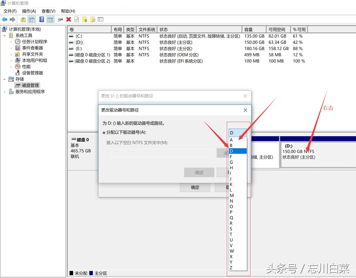Screen dimensions: 356x278
Task: Click the 服务和应用程序 icon
Action: [11, 92]
